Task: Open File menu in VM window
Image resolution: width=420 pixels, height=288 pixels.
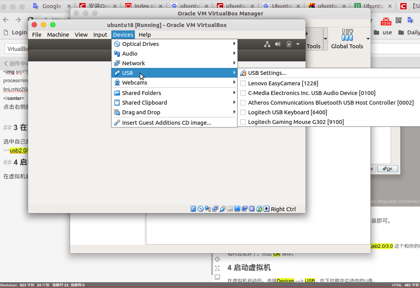Action: pos(37,35)
